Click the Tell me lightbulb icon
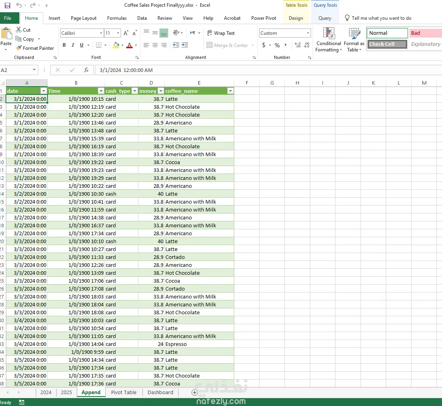The image size is (442, 406). pos(347,18)
